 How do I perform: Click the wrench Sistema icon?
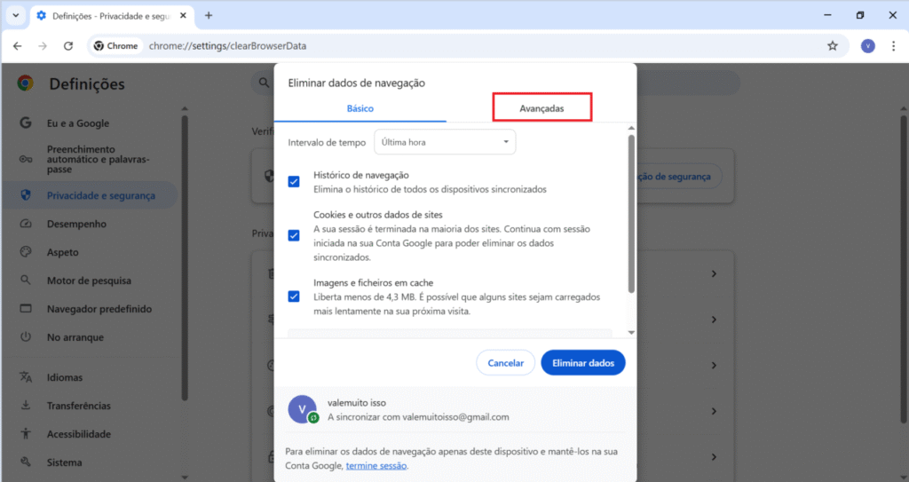pyautogui.click(x=26, y=462)
